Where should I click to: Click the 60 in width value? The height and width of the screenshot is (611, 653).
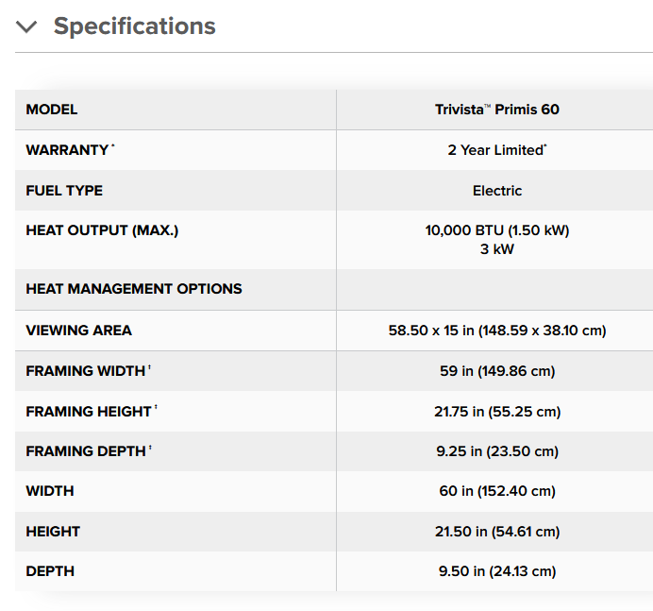(496, 491)
